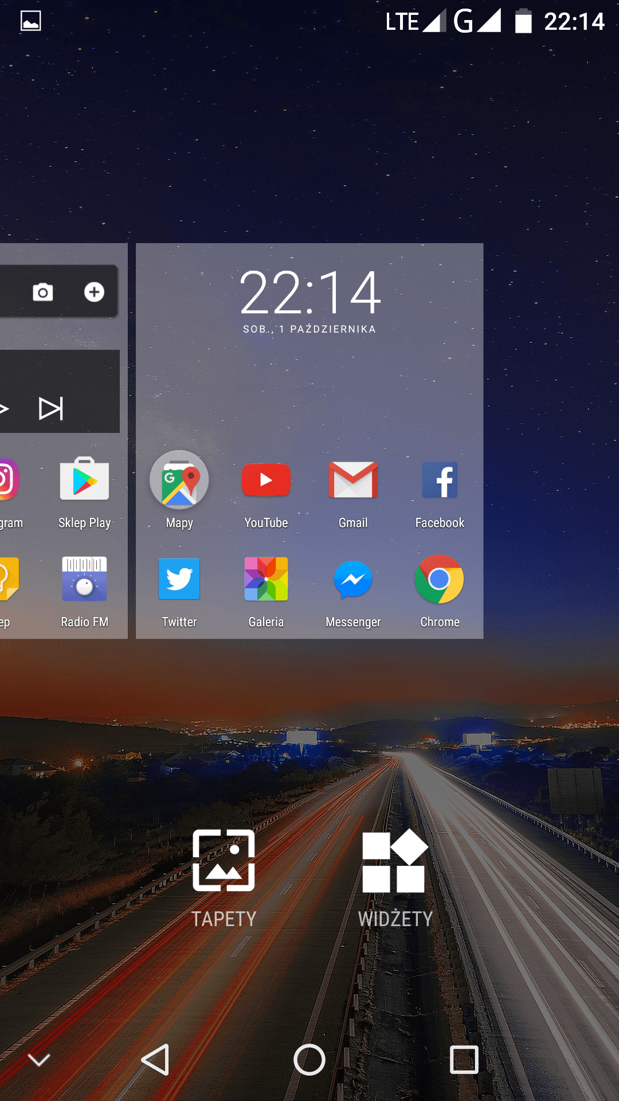Tap the image notification icon in status bar
Screen dimensions: 619x1101
point(31,21)
